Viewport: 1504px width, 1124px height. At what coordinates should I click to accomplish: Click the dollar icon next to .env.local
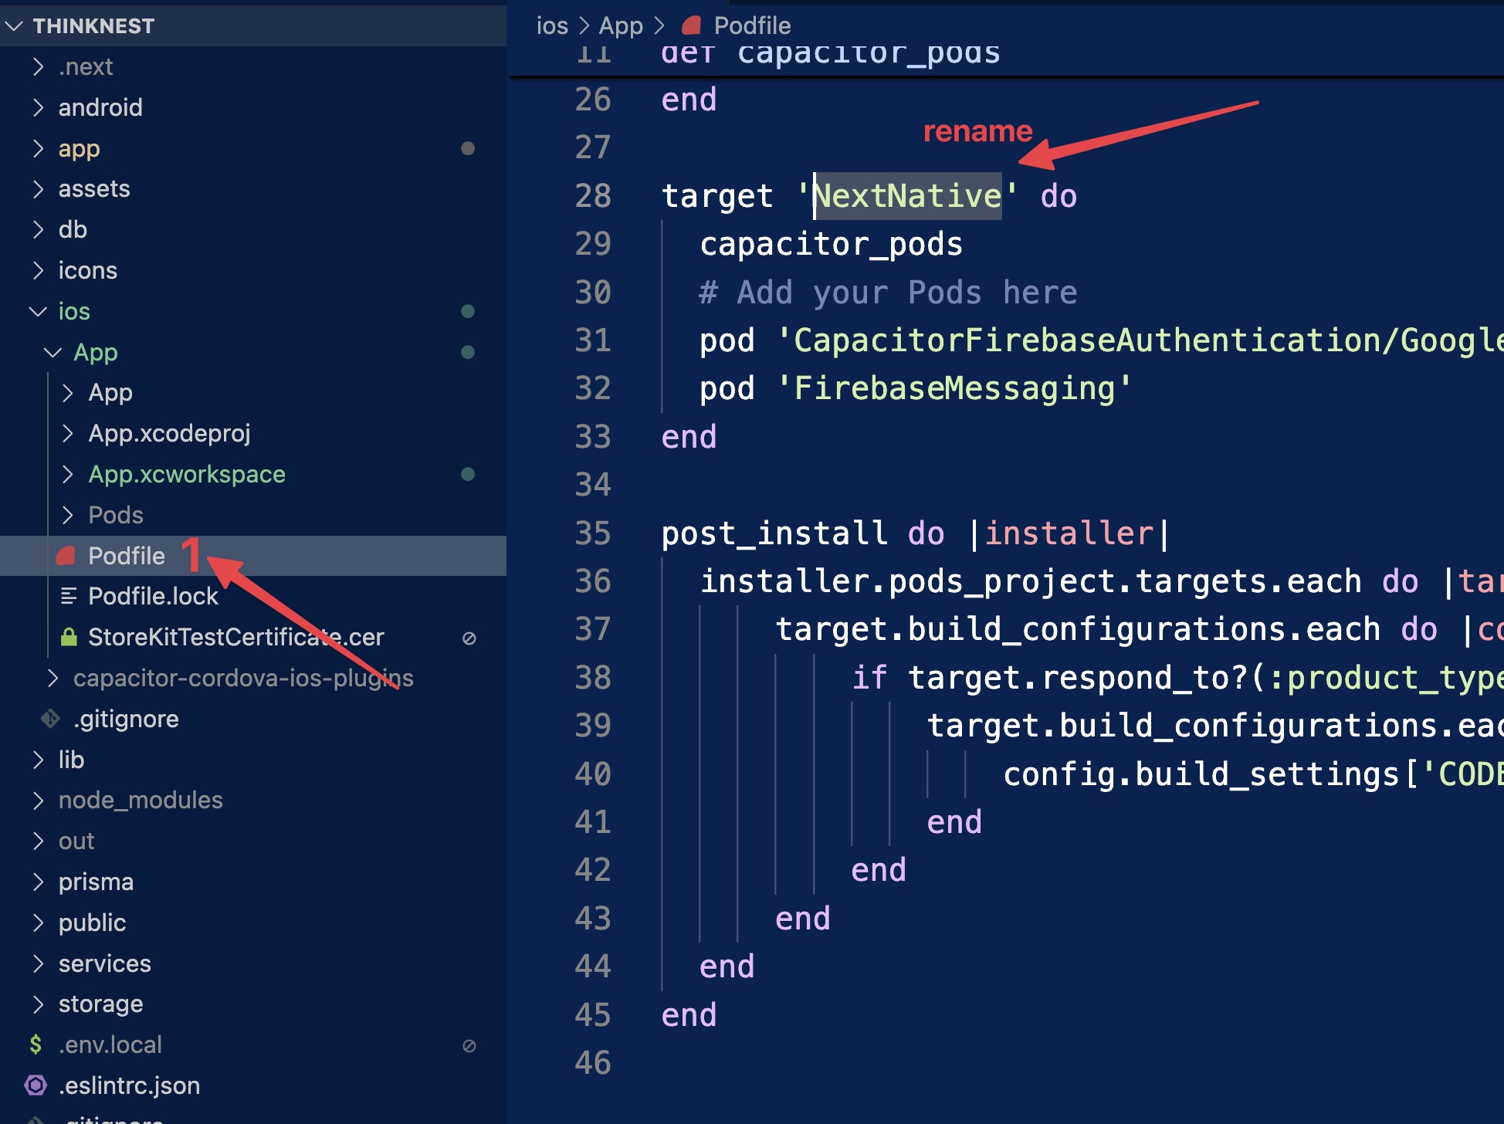(36, 1044)
